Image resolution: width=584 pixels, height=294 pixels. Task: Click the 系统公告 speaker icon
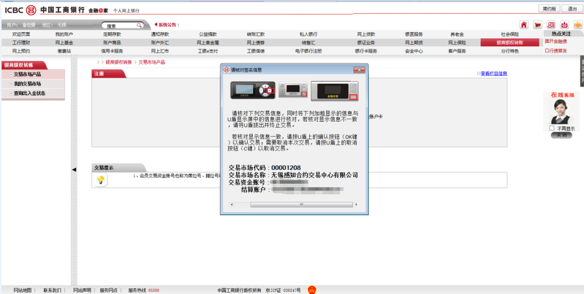[x=156, y=25]
